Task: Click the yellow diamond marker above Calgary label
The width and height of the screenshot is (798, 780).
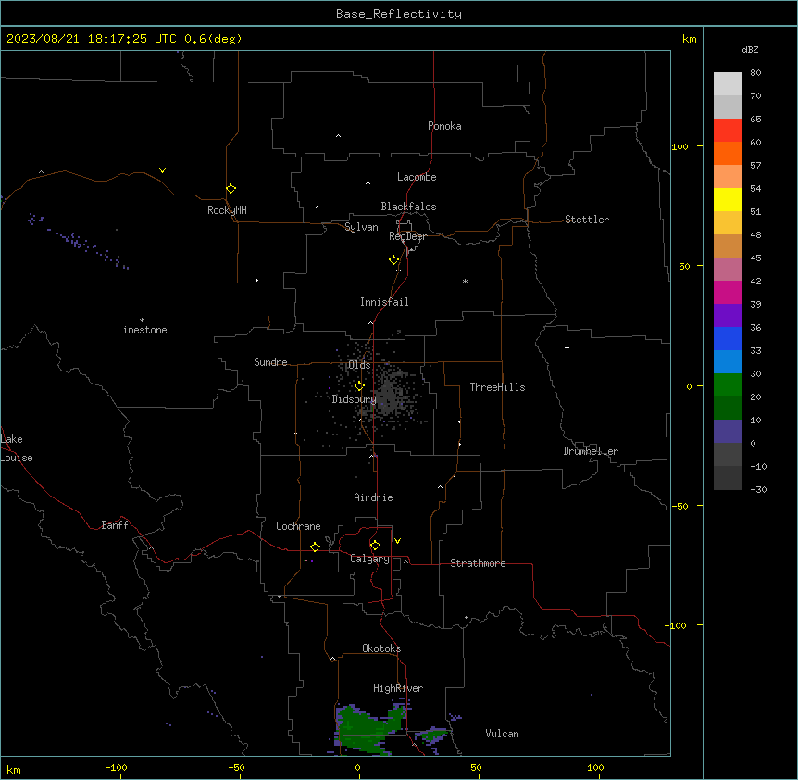Action: tap(375, 546)
